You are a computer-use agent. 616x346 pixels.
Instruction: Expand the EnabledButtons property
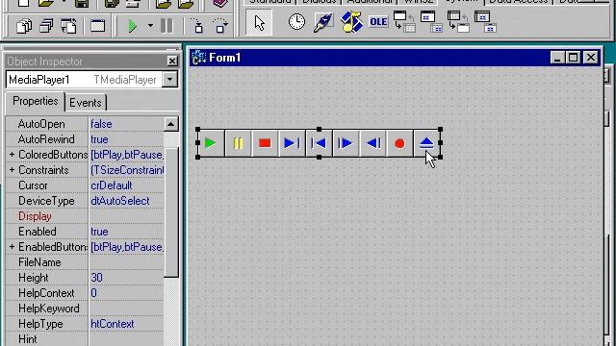[x=12, y=247]
